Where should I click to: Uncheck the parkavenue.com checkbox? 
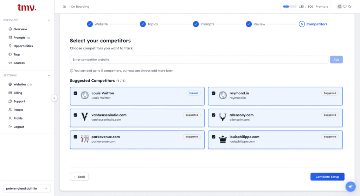tap(75, 137)
